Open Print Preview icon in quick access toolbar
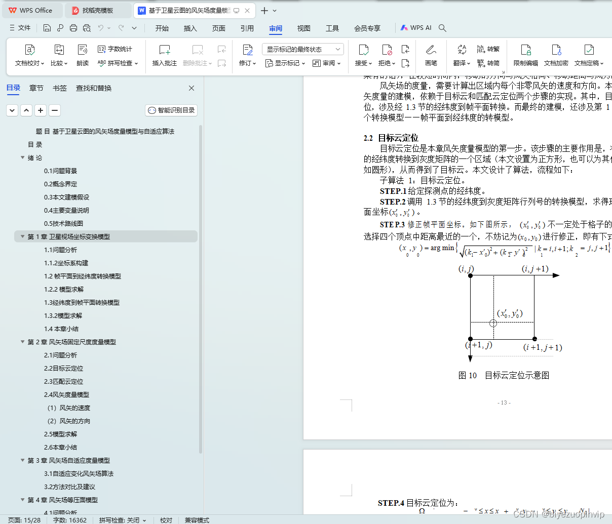 pyautogui.click(x=87, y=28)
